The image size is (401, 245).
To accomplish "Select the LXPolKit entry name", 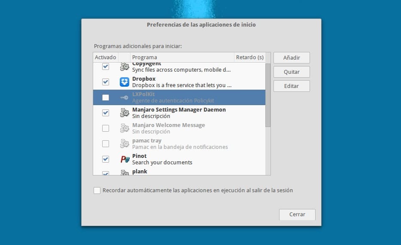I will coord(143,94).
